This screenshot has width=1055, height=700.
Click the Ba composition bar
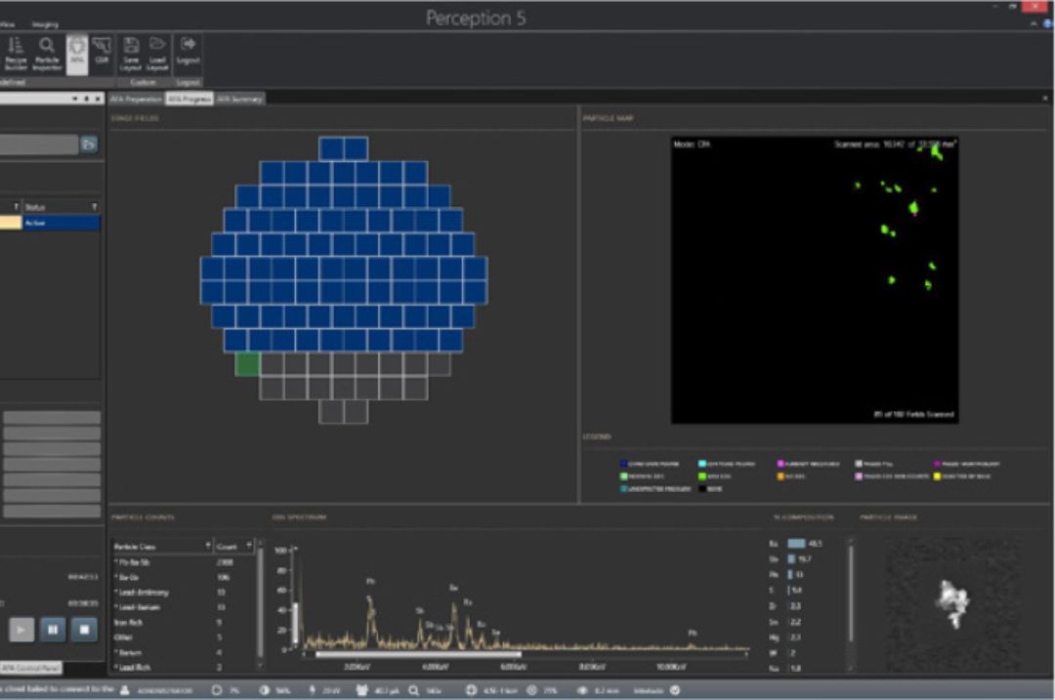[x=796, y=544]
